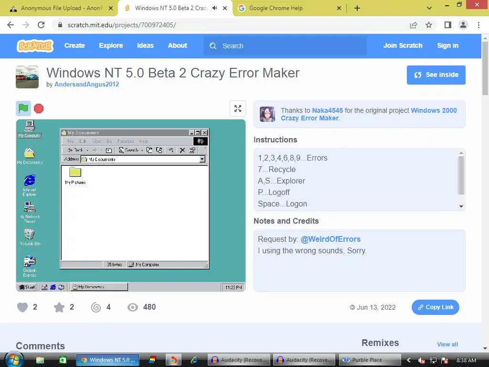Open Chrome tab search dropdown chevron
The width and height of the screenshot is (489, 367).
[x=429, y=8]
